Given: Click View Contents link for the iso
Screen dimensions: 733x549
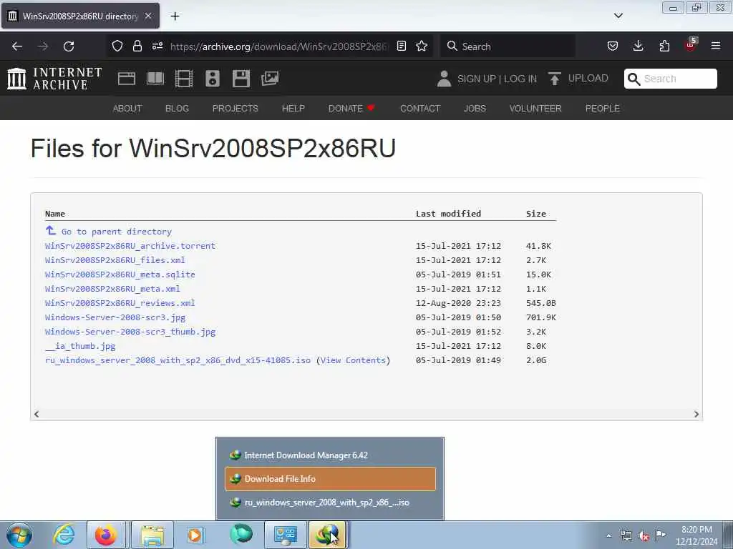Looking at the screenshot, I should (354, 360).
